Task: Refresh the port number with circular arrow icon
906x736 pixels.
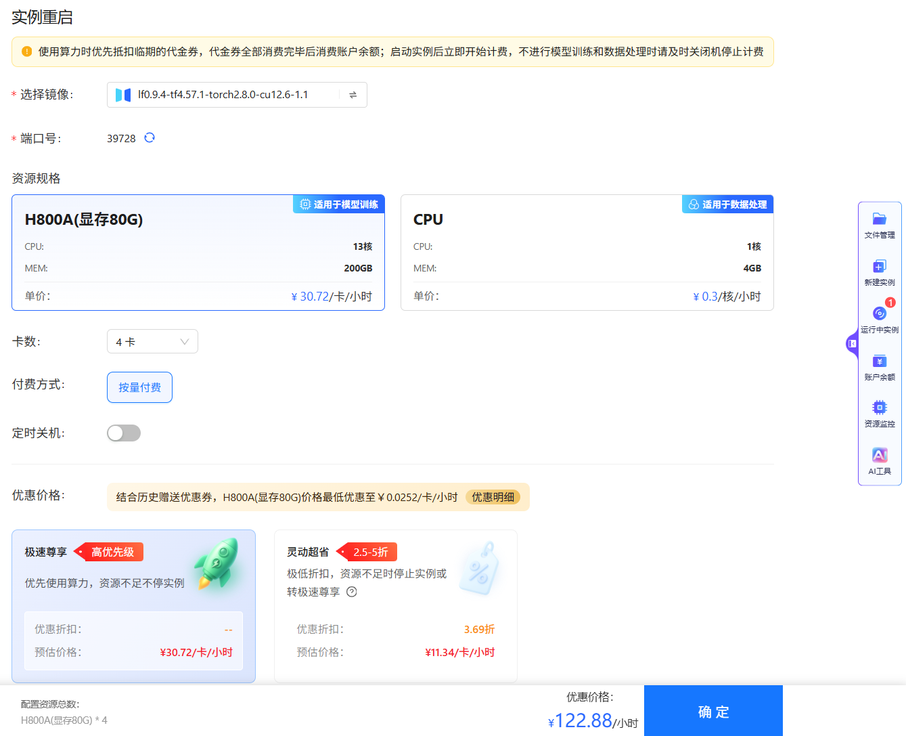Action: click(150, 137)
